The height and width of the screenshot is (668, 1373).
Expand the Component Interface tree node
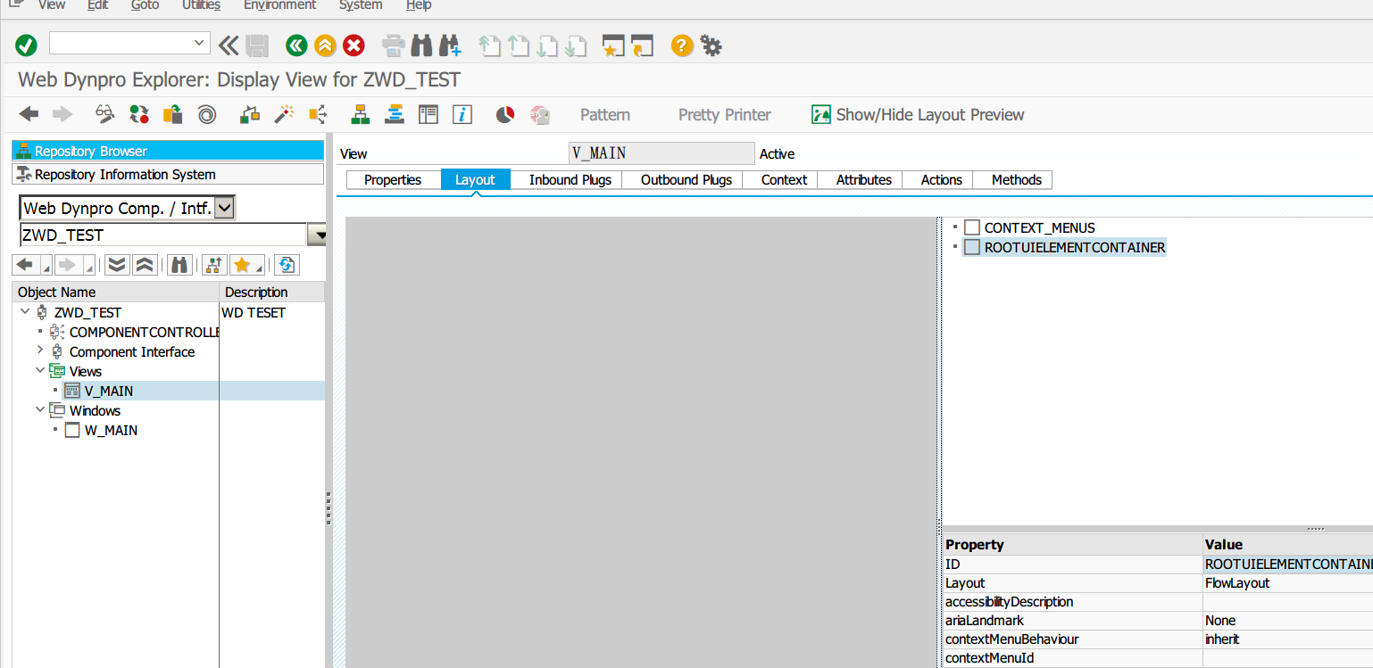click(39, 351)
